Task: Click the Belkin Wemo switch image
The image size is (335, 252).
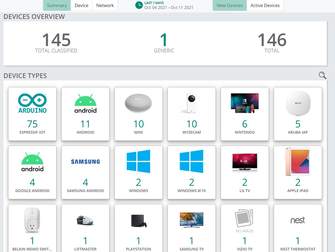Action: coord(32,220)
